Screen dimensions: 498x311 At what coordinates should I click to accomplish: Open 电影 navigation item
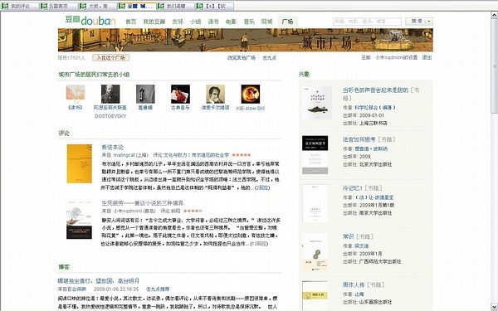pyautogui.click(x=232, y=22)
